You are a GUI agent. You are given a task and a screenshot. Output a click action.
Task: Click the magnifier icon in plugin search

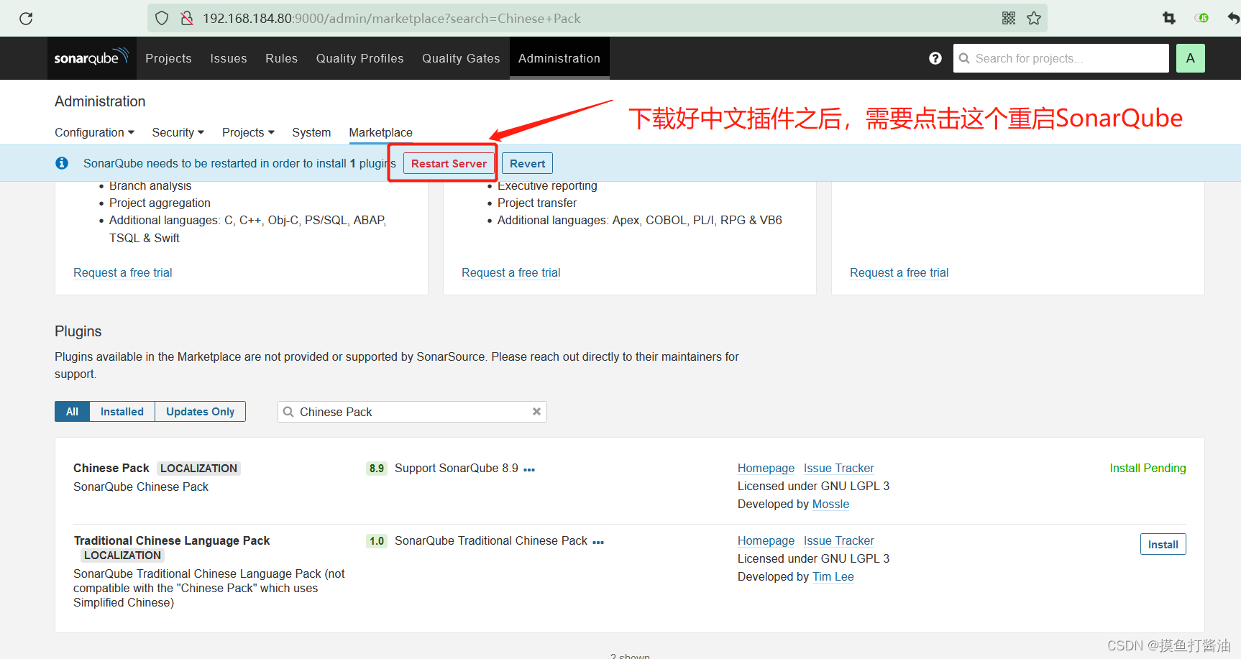[288, 412]
